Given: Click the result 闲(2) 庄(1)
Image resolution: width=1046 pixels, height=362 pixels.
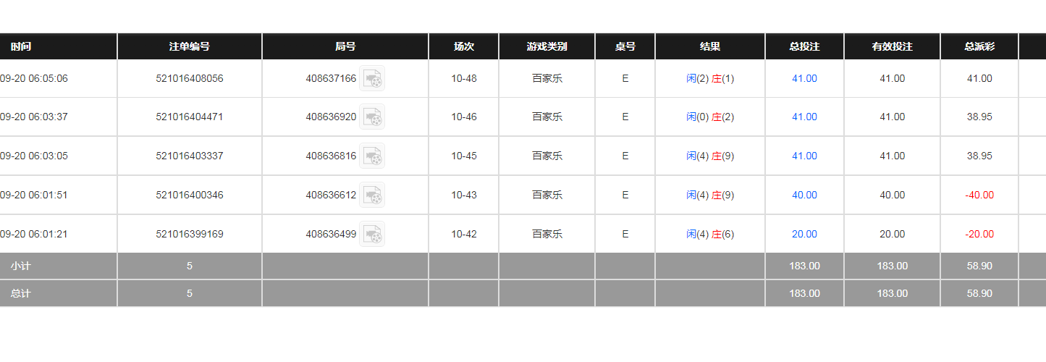Looking at the screenshot, I should [710, 78].
